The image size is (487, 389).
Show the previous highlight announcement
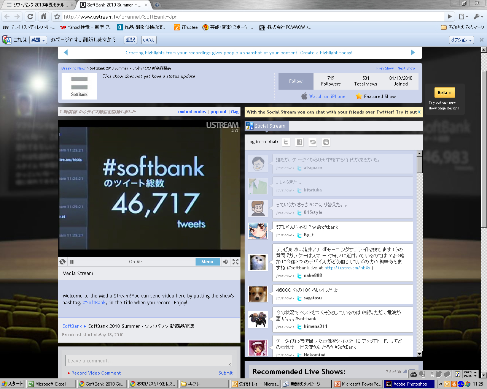(x=66, y=53)
